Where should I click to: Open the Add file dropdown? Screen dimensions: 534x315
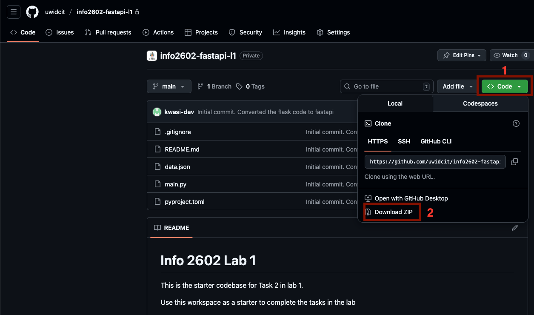[x=457, y=86]
